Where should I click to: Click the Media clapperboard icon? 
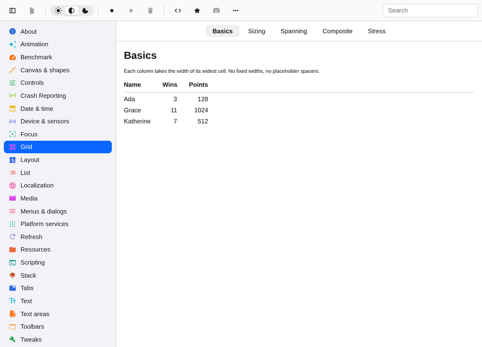[x=13, y=198]
